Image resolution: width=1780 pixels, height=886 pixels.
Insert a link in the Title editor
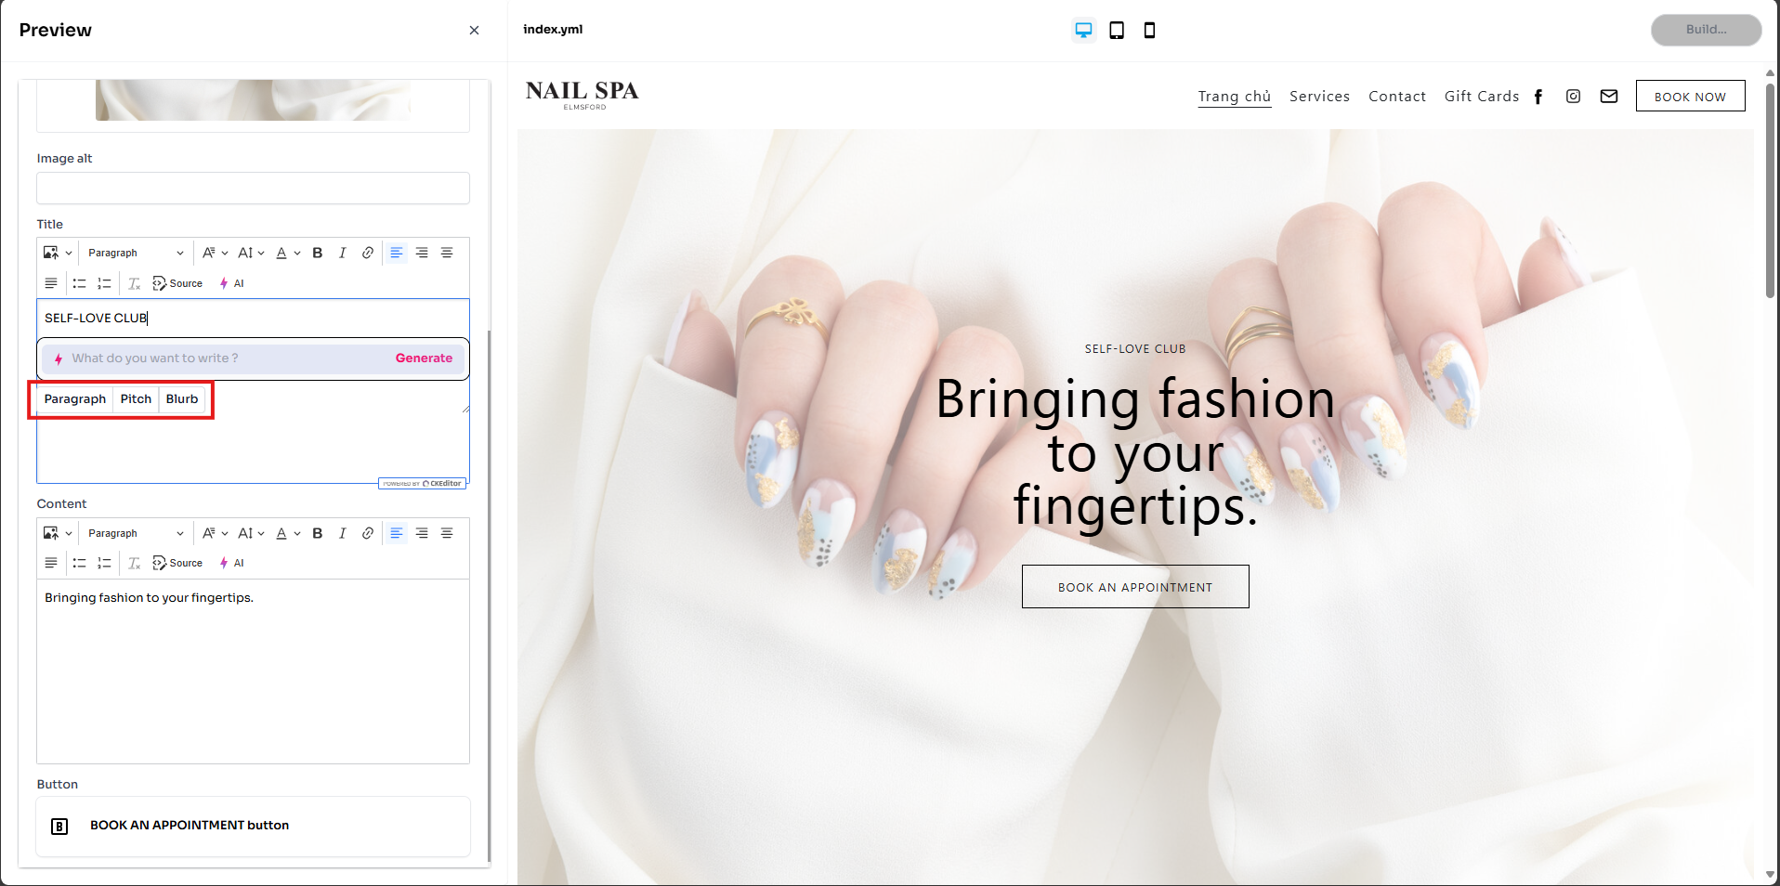(x=368, y=253)
